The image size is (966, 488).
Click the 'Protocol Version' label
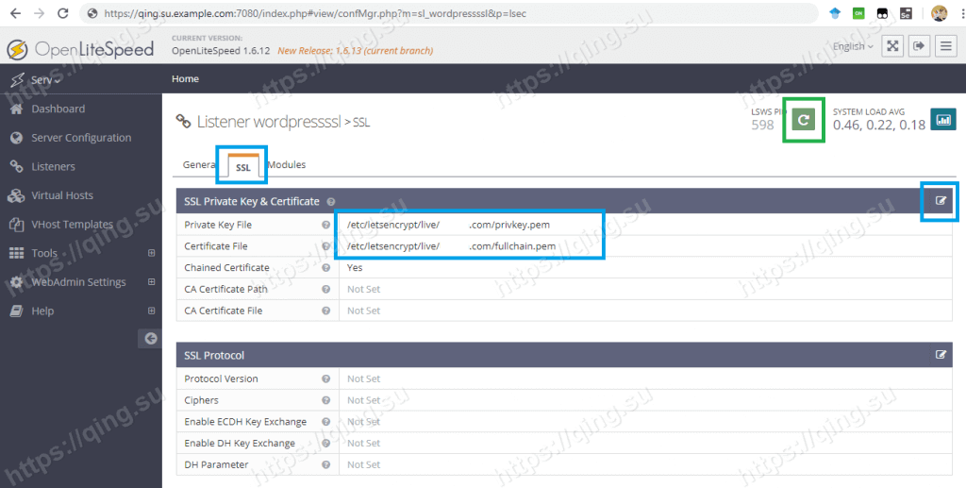click(x=221, y=379)
